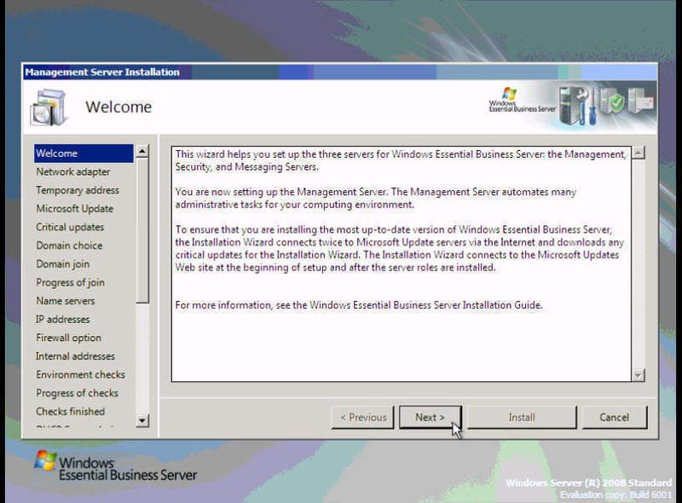Screen dimensions: 682x503
Task: Select the Progress of join step
Action: [70, 282]
